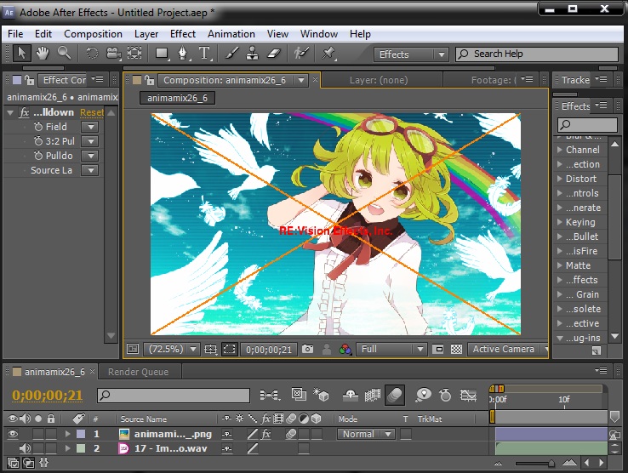628x473 pixels.
Task: Open the Layer menu
Action: (x=146, y=34)
